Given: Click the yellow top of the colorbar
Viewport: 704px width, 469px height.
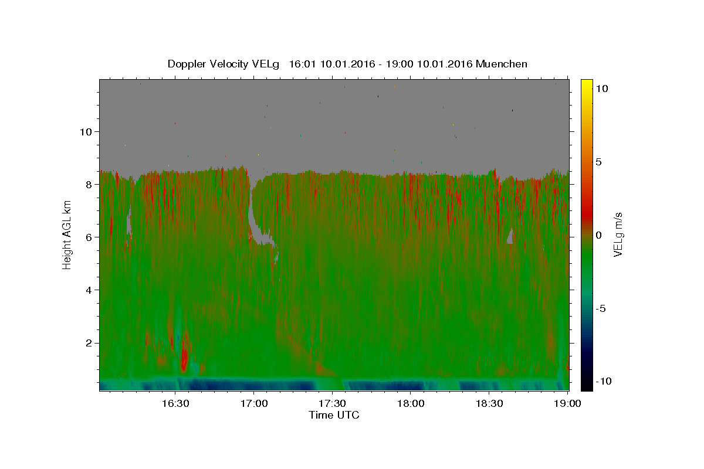Looking at the screenshot, I should [x=586, y=83].
